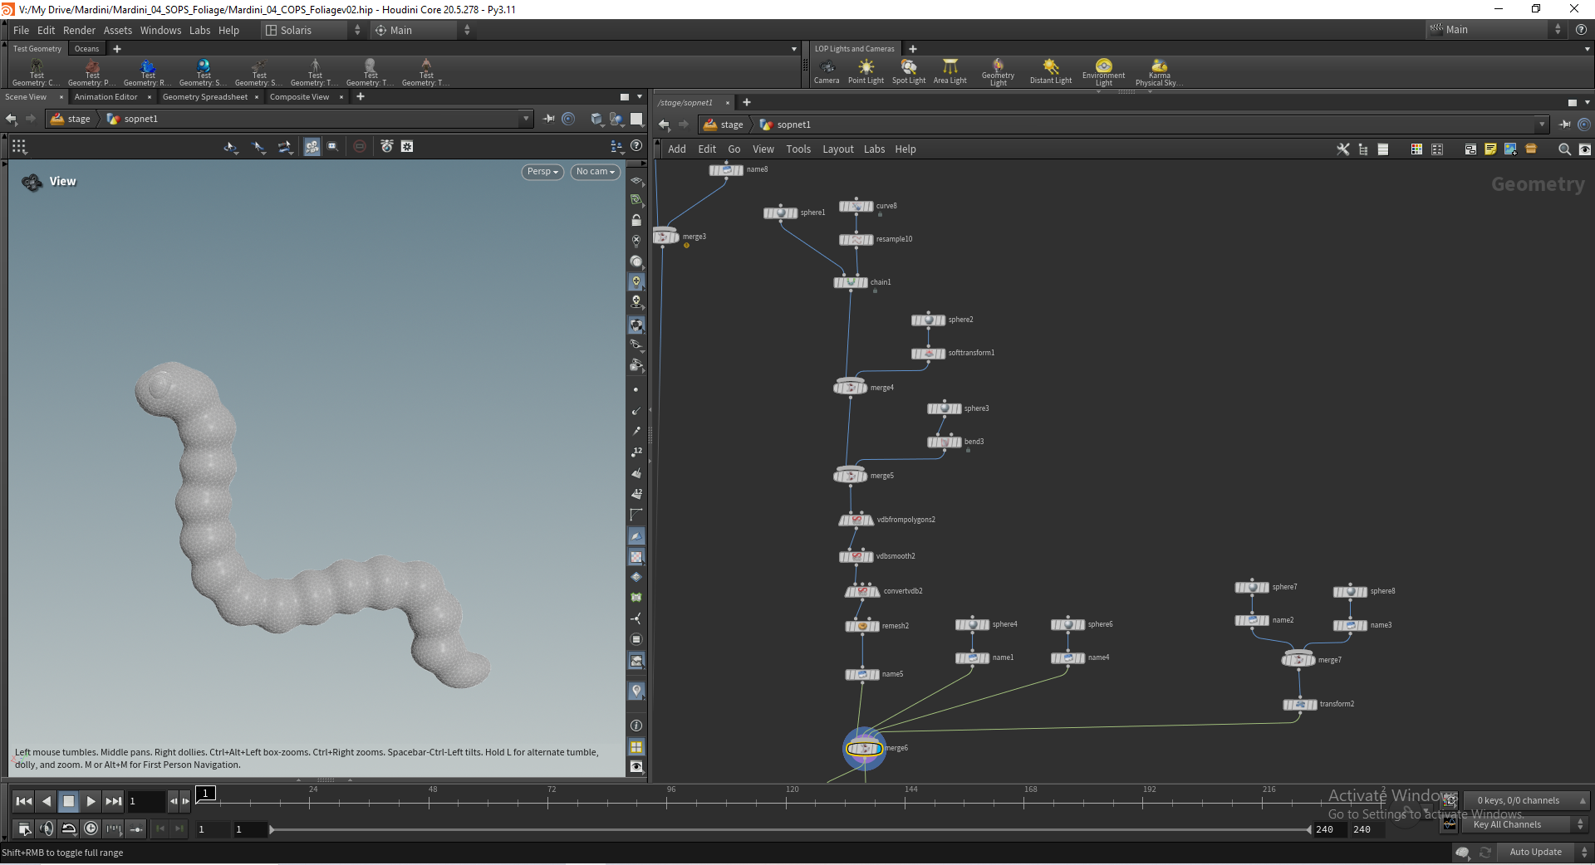This screenshot has height=865, width=1595.
Task: Expand the scene view path history dropdown
Action: 526,119
